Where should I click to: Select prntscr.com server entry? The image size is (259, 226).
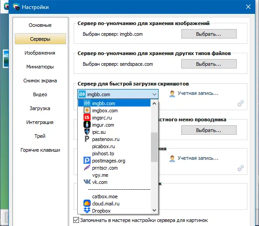click(114, 168)
